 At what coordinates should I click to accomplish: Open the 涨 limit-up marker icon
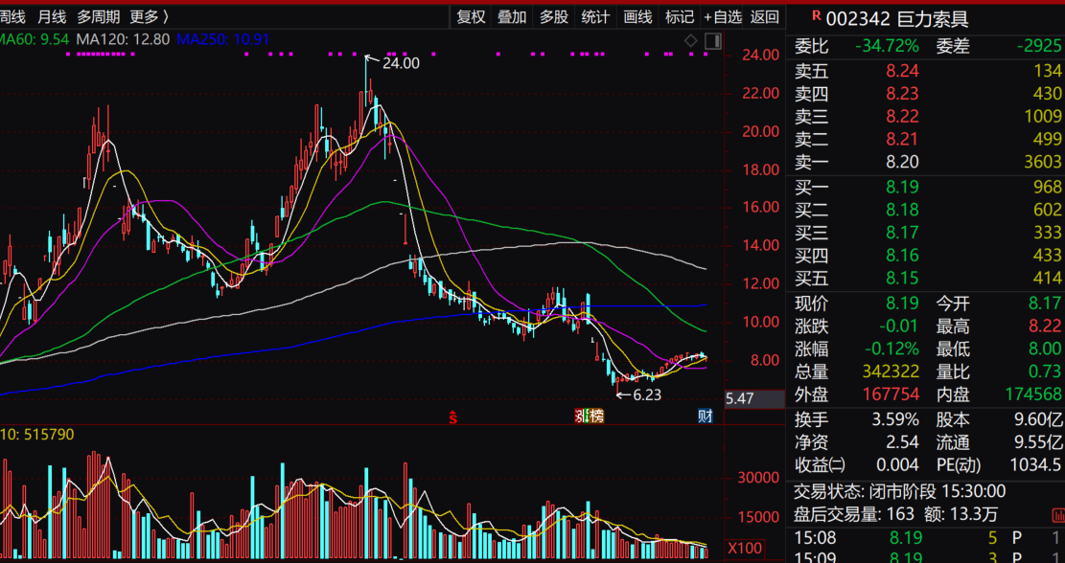click(x=579, y=416)
